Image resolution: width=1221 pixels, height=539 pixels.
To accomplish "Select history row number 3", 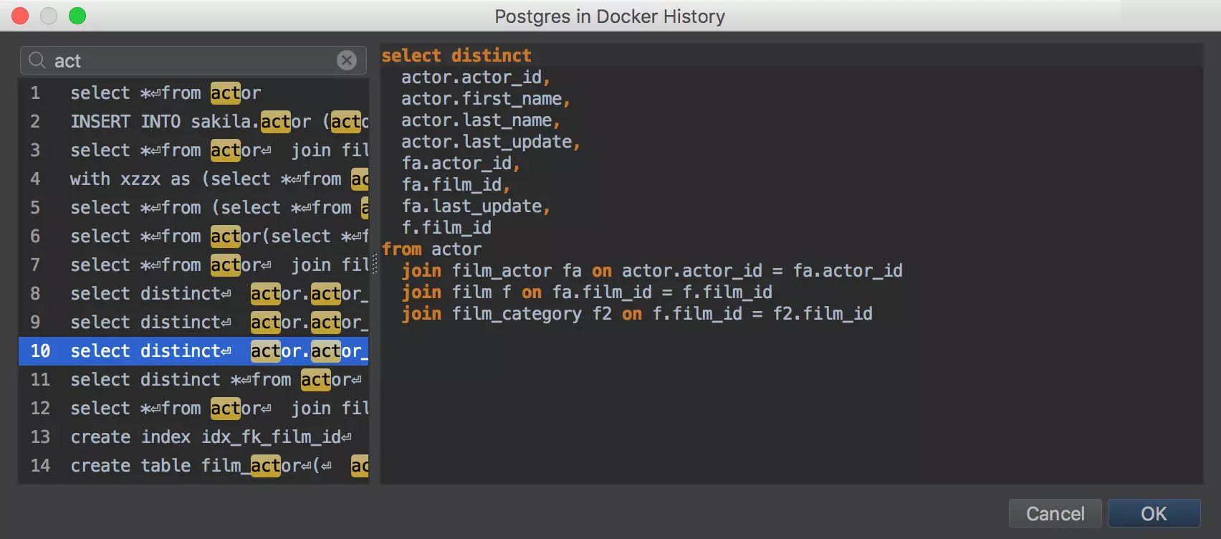I will click(x=193, y=151).
